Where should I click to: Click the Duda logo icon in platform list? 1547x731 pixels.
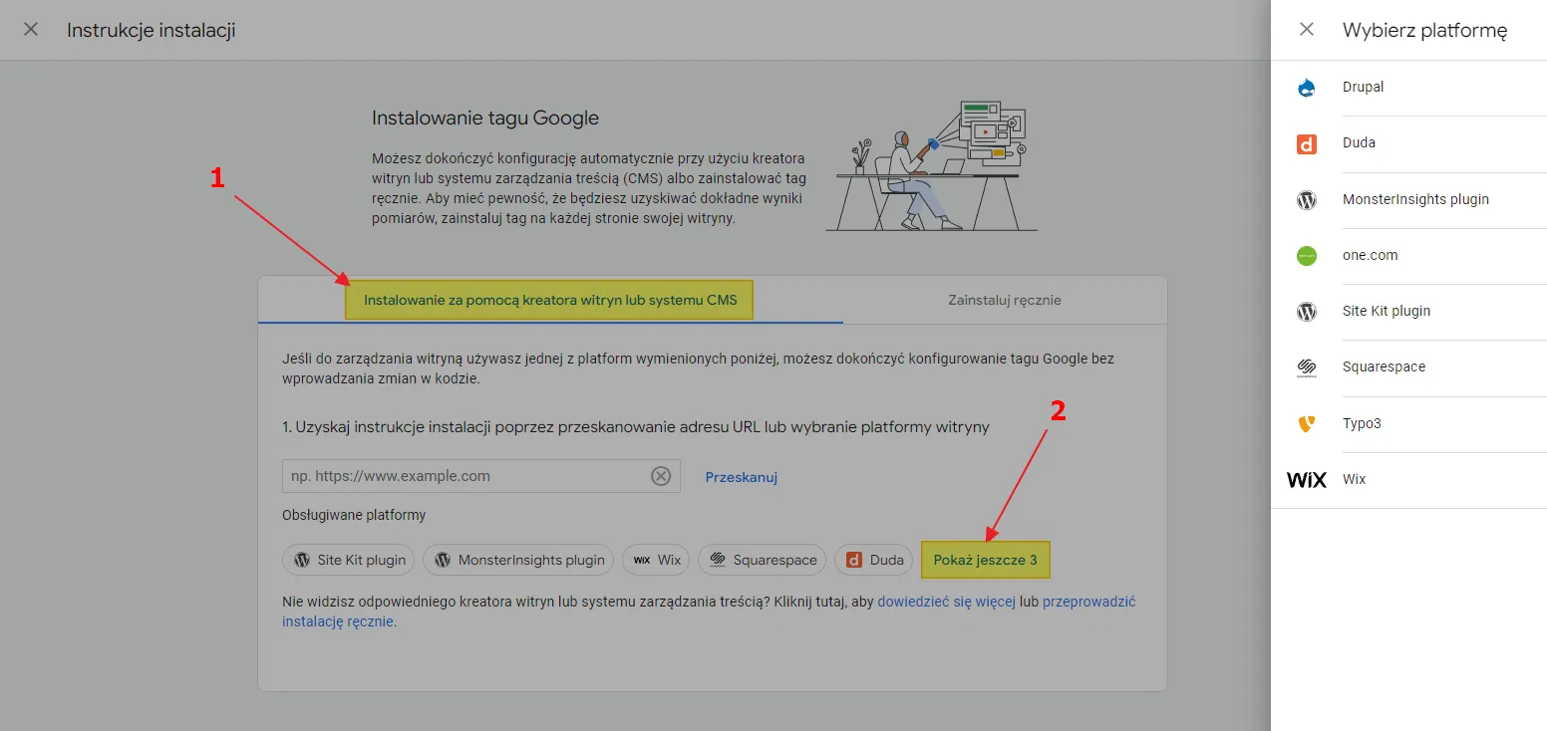pyautogui.click(x=1307, y=143)
